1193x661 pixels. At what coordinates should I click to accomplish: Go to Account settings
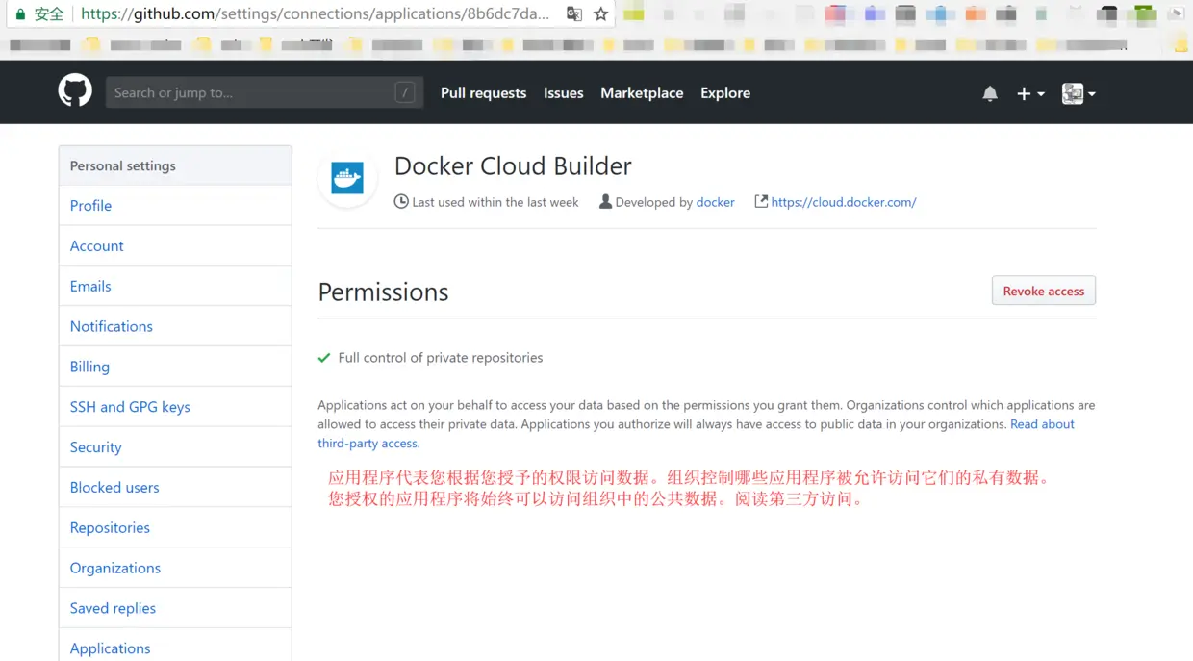[175, 246]
